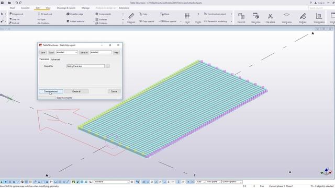Click Copy special command

pyautogui.click(x=147, y=21)
